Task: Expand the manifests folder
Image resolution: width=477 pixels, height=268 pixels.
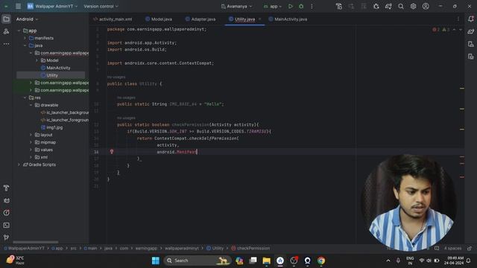Action: tap(25, 38)
